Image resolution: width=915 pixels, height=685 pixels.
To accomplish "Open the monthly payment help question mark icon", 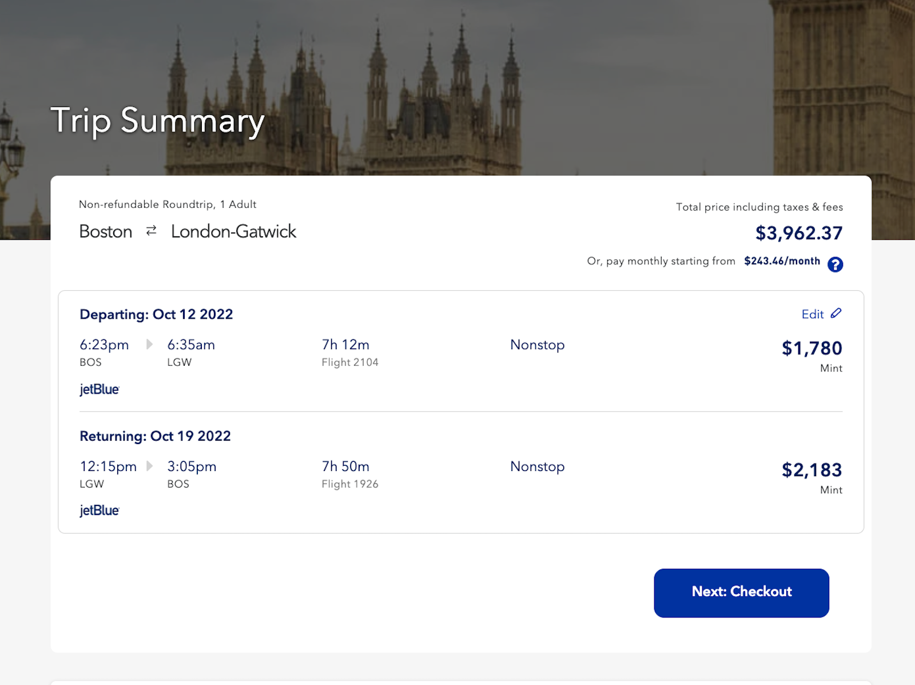I will [x=836, y=264].
